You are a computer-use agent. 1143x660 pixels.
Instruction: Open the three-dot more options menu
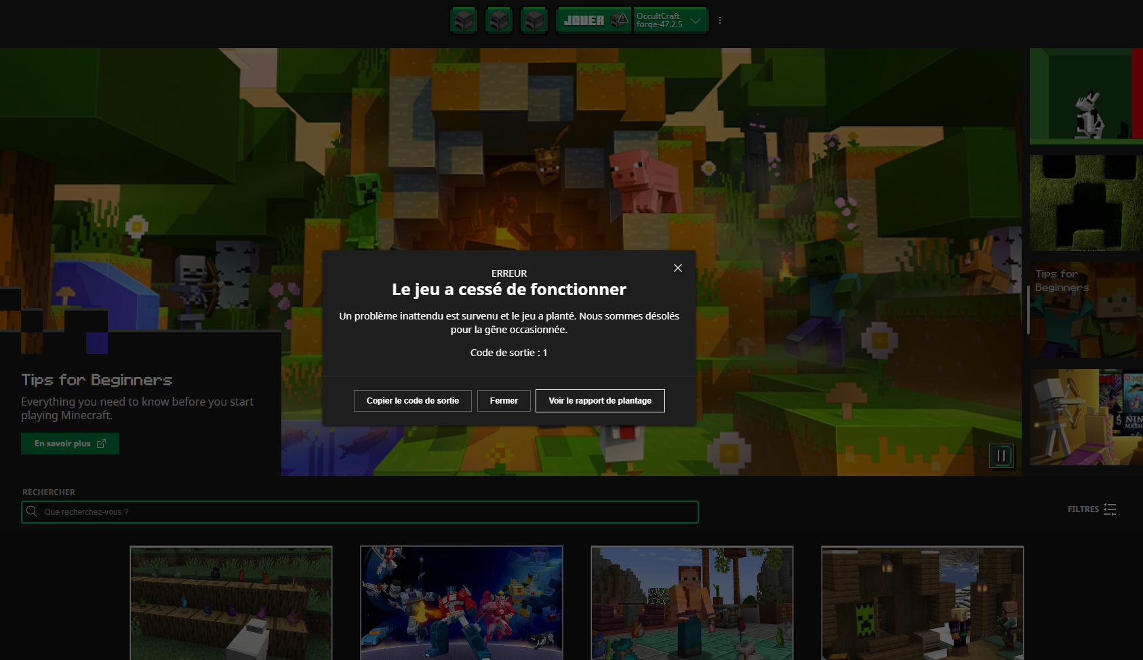tap(720, 20)
